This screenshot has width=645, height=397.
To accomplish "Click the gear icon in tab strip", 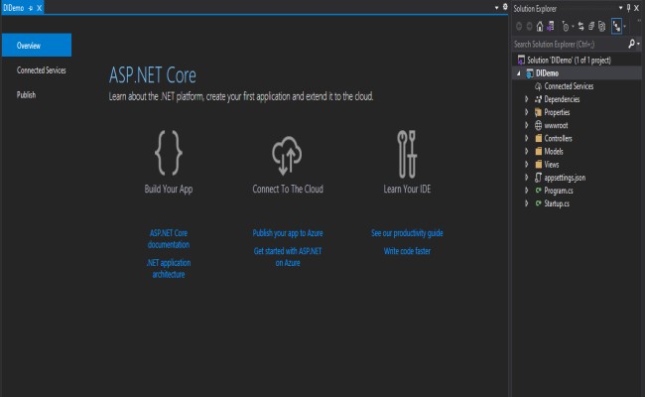I will pos(505,7).
